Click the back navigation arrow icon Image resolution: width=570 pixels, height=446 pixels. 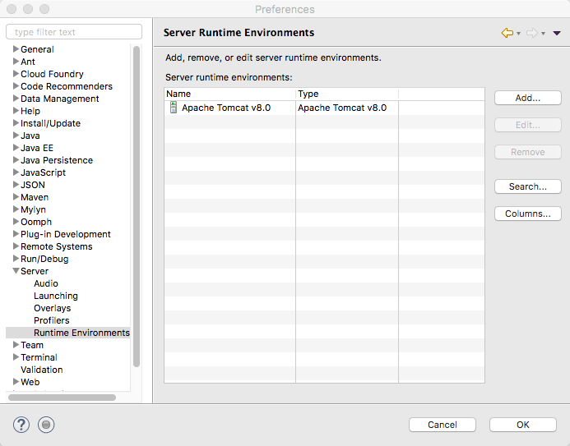click(507, 33)
